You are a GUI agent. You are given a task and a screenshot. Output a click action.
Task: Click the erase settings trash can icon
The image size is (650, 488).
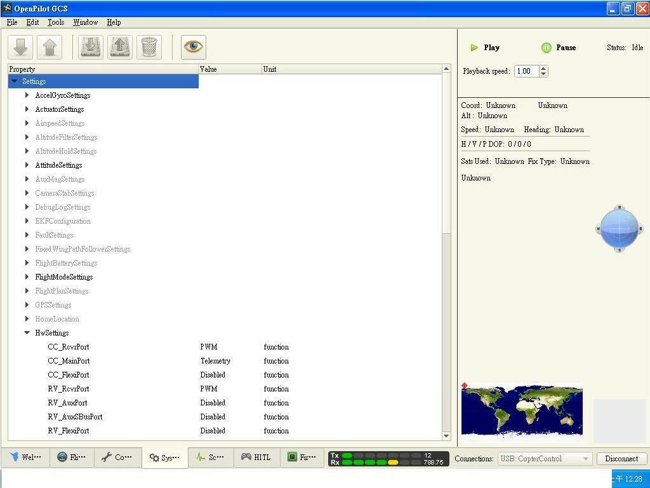coord(149,47)
